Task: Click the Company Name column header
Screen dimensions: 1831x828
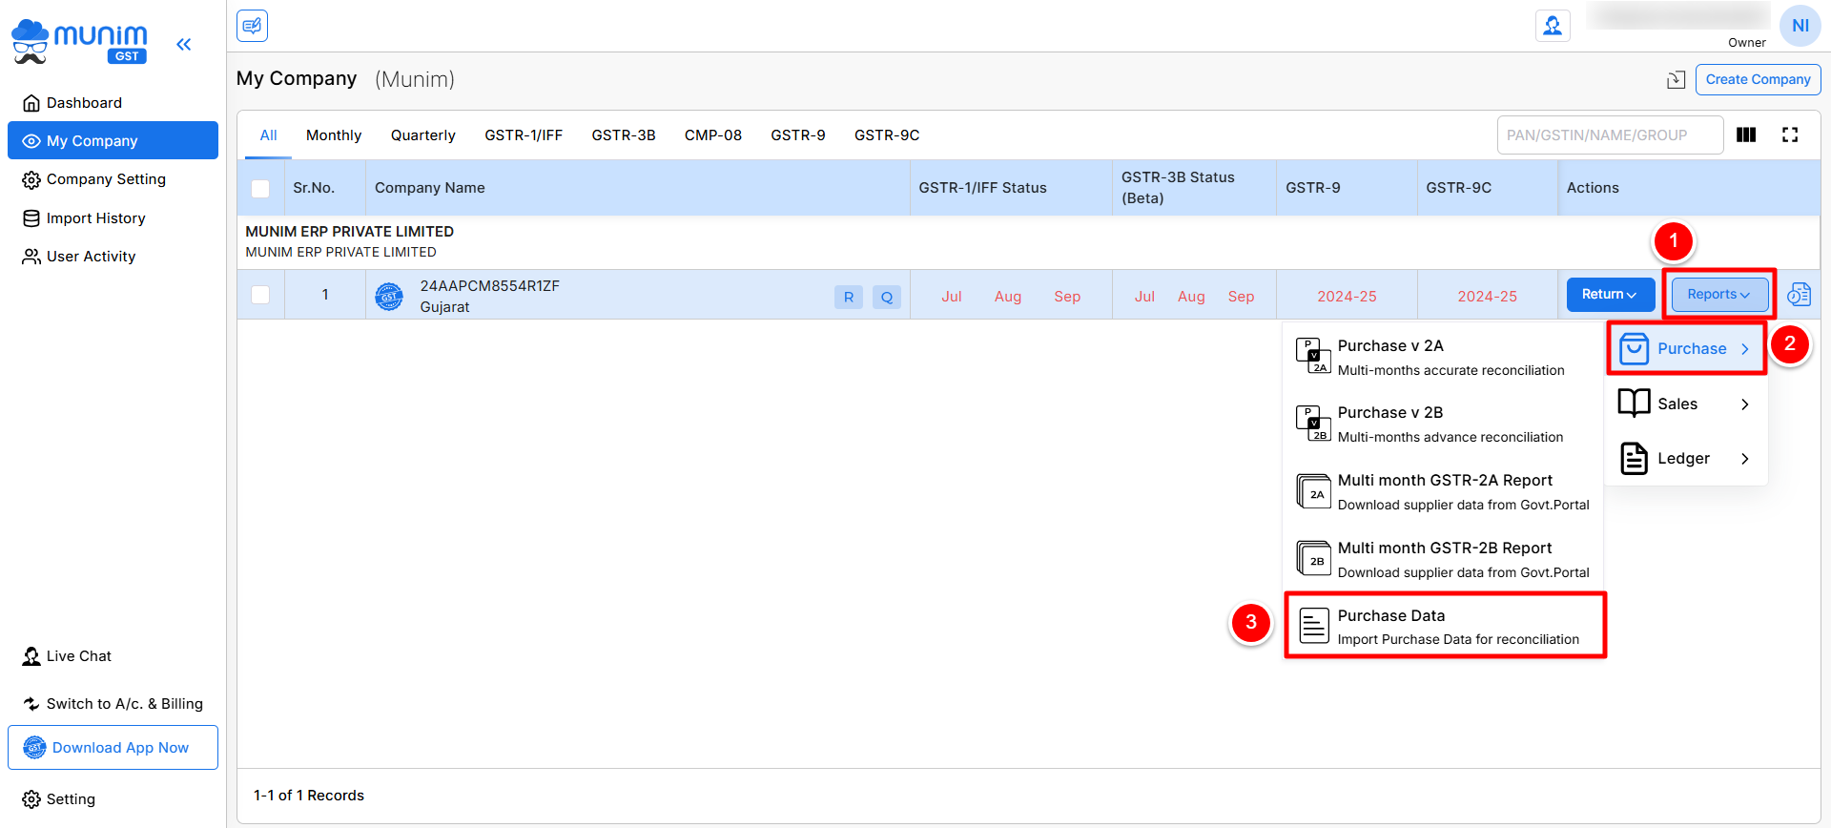Action: coord(430,188)
